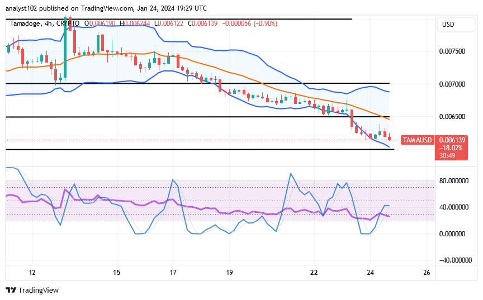483x300 pixels.
Task: Click the high value H0.006244
Action: point(135,23)
